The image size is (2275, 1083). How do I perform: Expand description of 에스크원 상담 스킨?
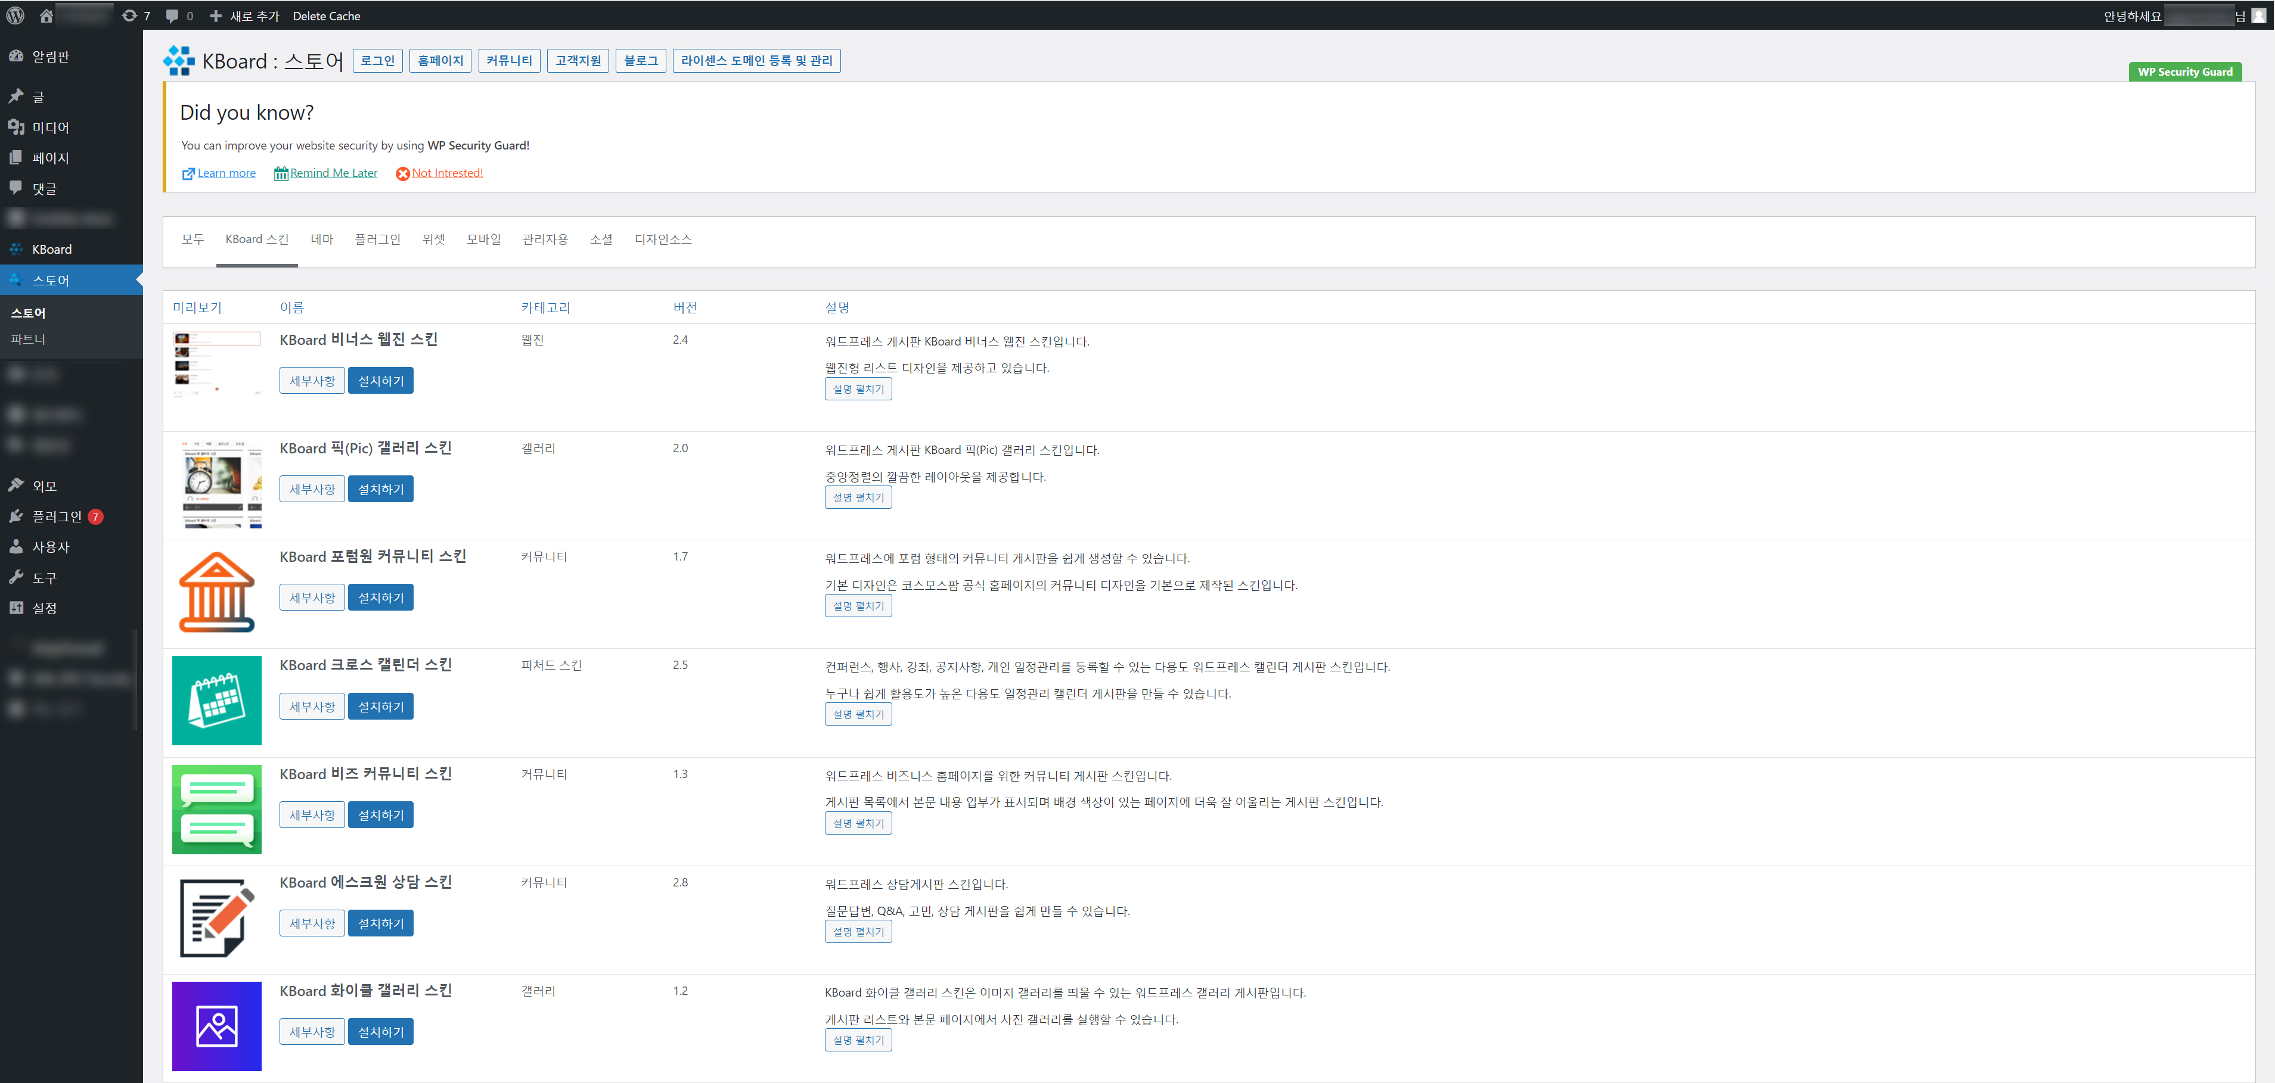[858, 932]
